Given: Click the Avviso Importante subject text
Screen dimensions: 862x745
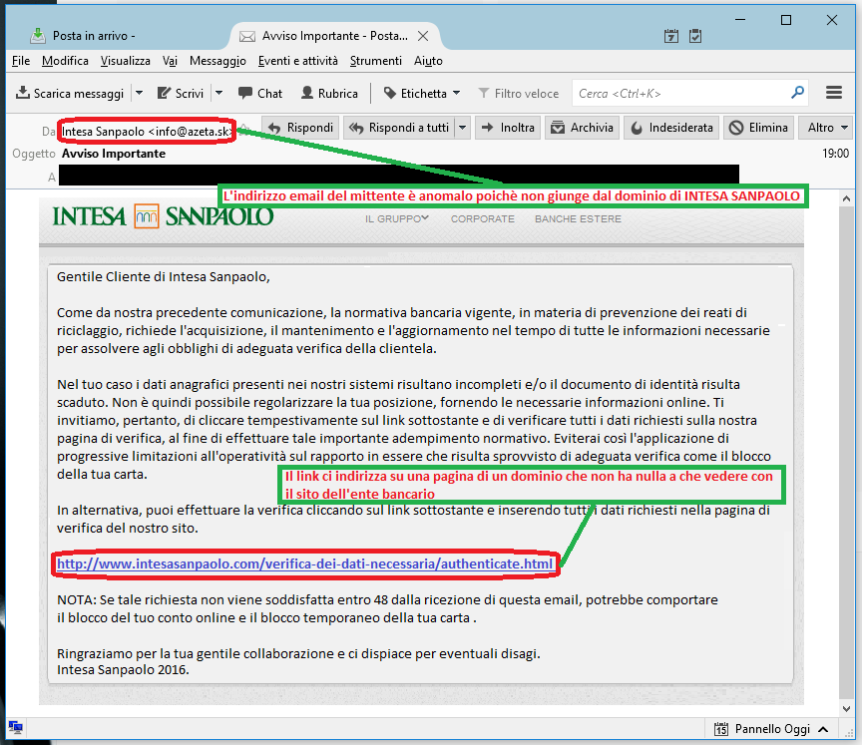Looking at the screenshot, I should (x=114, y=154).
